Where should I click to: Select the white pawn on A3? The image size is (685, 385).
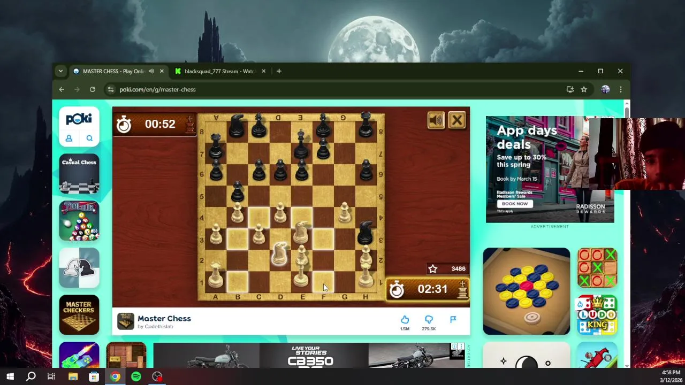[216, 234]
